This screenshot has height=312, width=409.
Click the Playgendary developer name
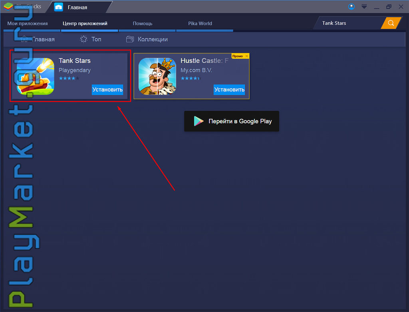[x=75, y=70]
